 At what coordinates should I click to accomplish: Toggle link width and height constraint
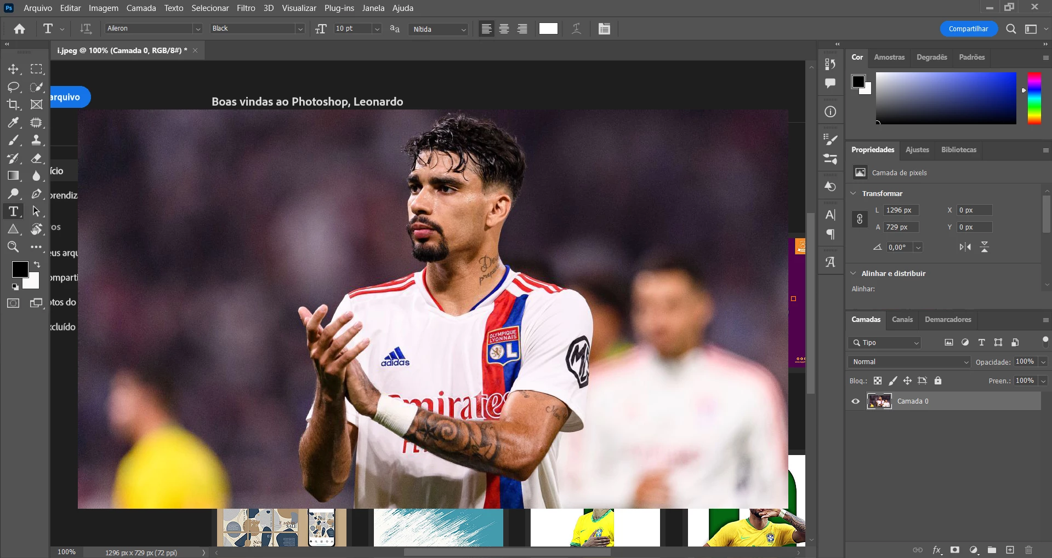[860, 218]
